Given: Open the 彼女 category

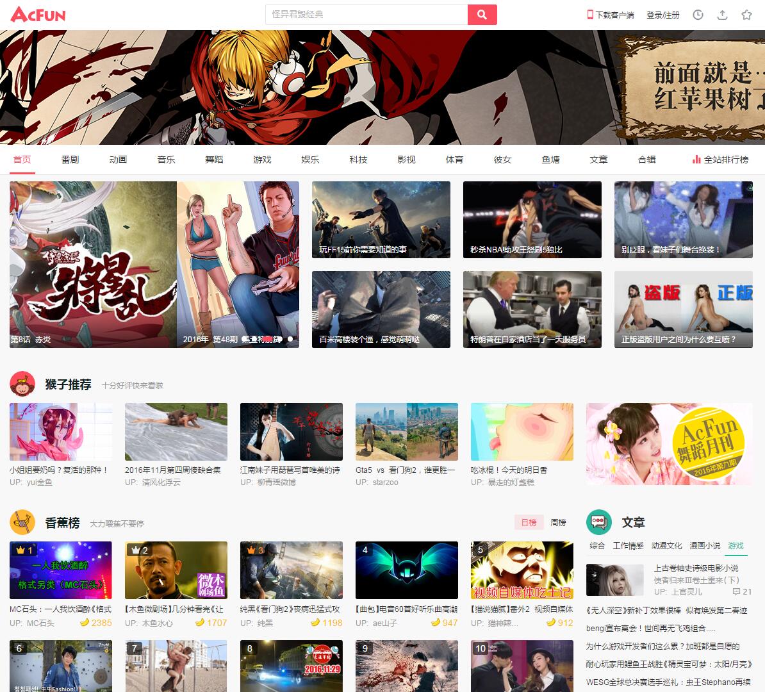Looking at the screenshot, I should click(x=502, y=160).
